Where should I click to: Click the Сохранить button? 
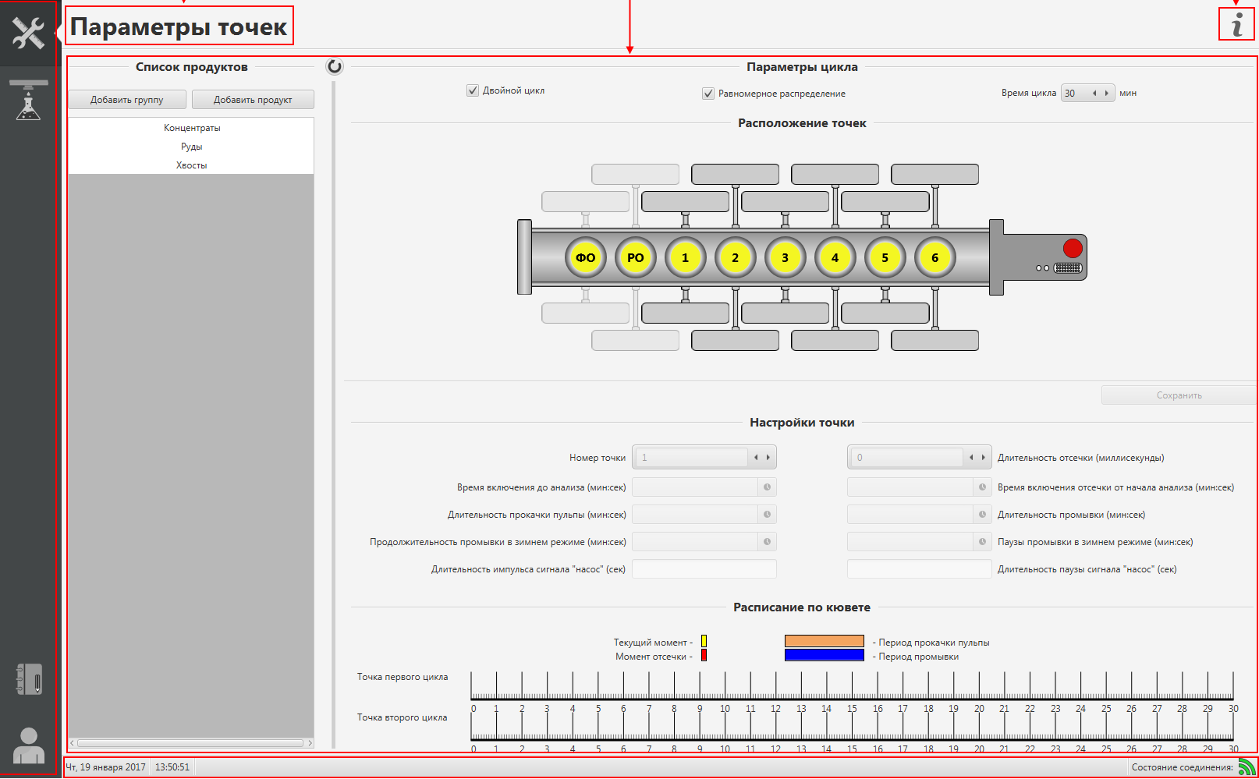click(x=1179, y=395)
